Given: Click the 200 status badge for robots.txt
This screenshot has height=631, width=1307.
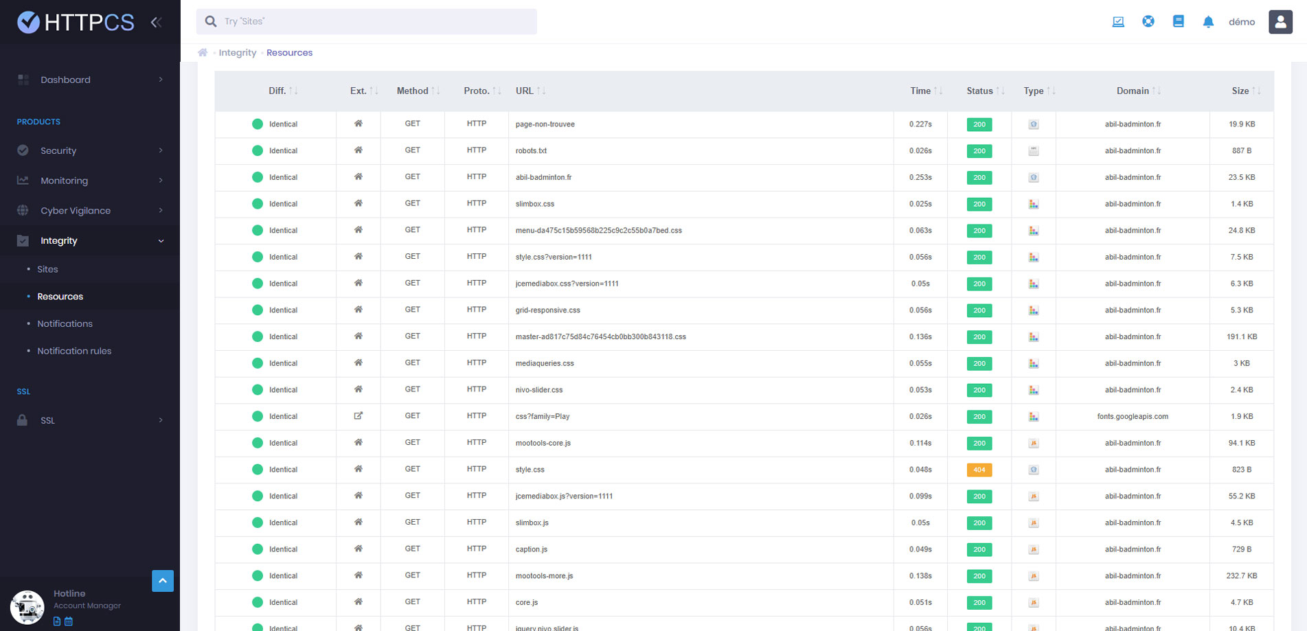Looking at the screenshot, I should tap(979, 150).
